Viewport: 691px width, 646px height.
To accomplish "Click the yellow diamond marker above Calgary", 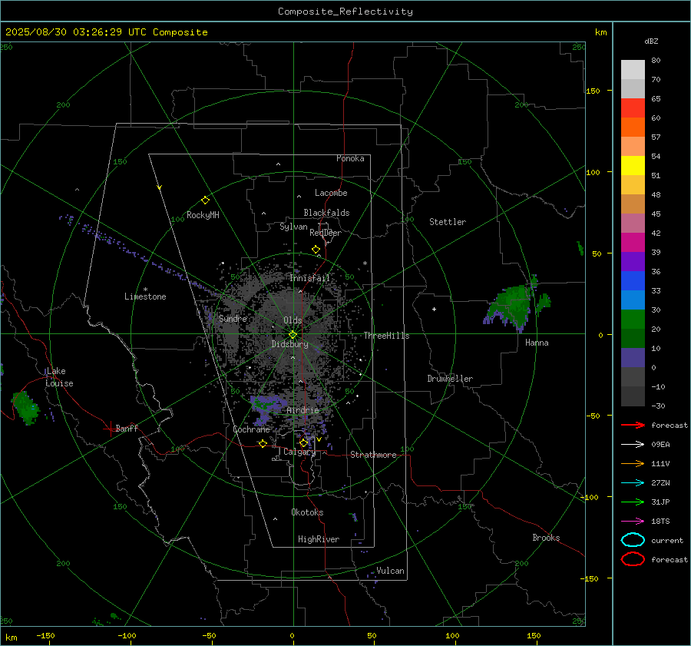I will (303, 442).
